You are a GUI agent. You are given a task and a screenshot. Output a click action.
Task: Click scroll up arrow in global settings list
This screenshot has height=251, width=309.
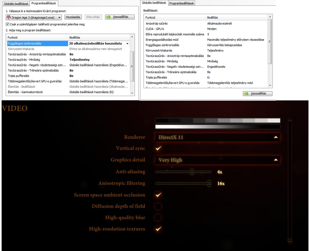coord(270,17)
